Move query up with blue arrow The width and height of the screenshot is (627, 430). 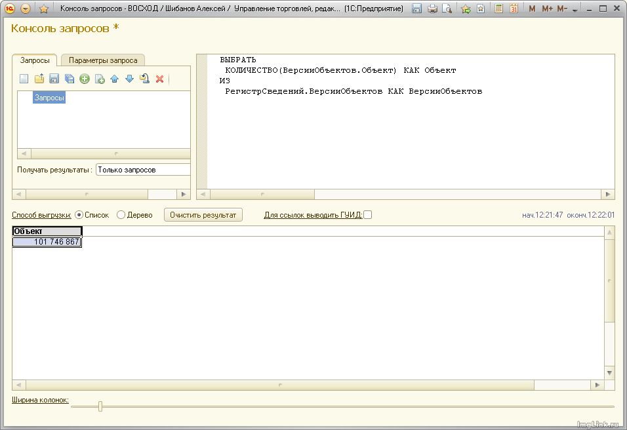coord(114,79)
